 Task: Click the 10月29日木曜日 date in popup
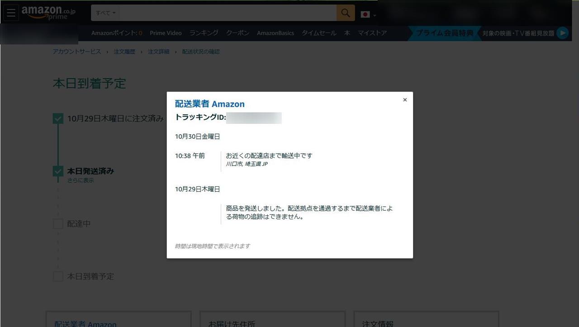[x=198, y=189]
